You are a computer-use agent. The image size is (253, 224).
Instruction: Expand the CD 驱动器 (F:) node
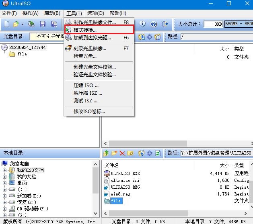coord(4,209)
